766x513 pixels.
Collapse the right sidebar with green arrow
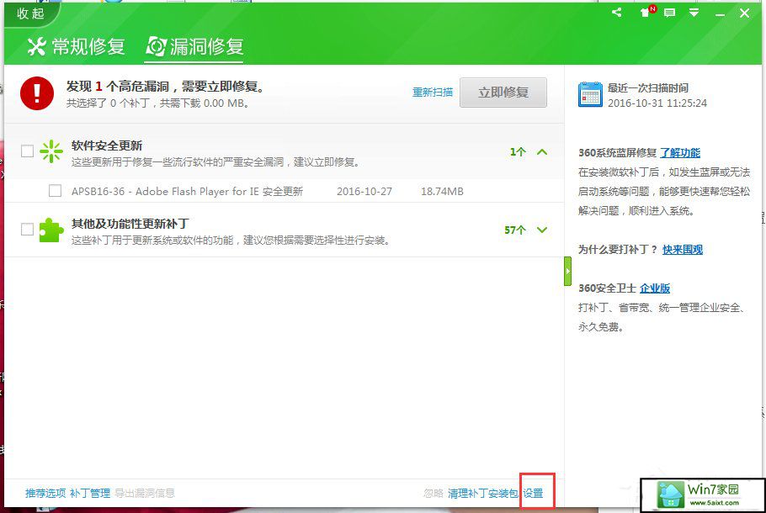(x=567, y=271)
